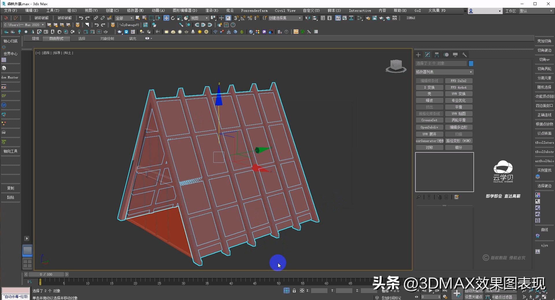Apply the FFD 2x2x2 modifier button
This screenshot has width=555, height=300.
coord(459,81)
